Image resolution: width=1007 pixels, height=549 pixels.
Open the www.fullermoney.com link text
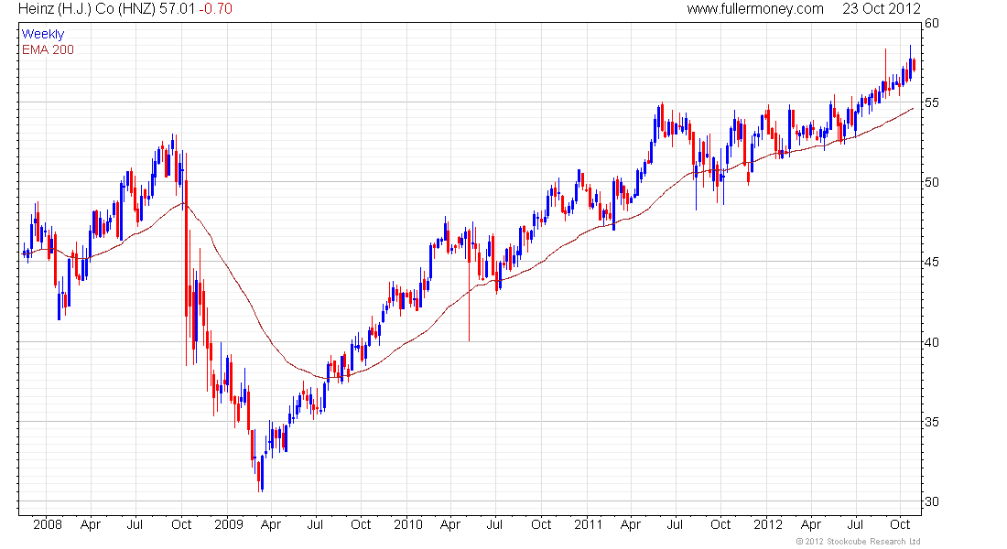click(755, 9)
